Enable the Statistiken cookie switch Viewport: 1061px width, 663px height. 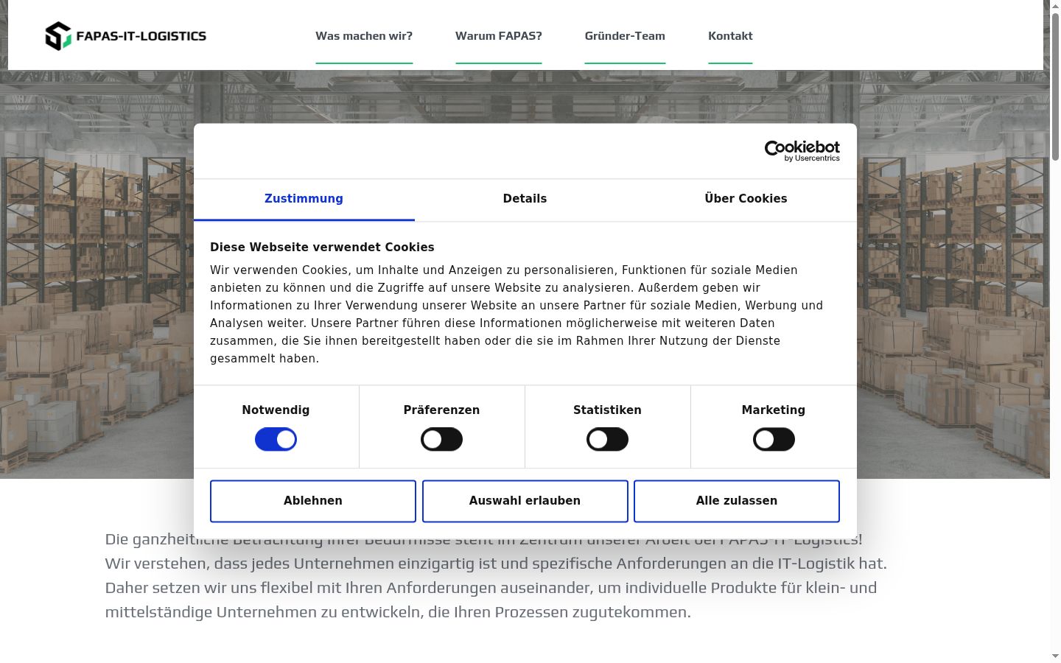pyautogui.click(x=607, y=440)
